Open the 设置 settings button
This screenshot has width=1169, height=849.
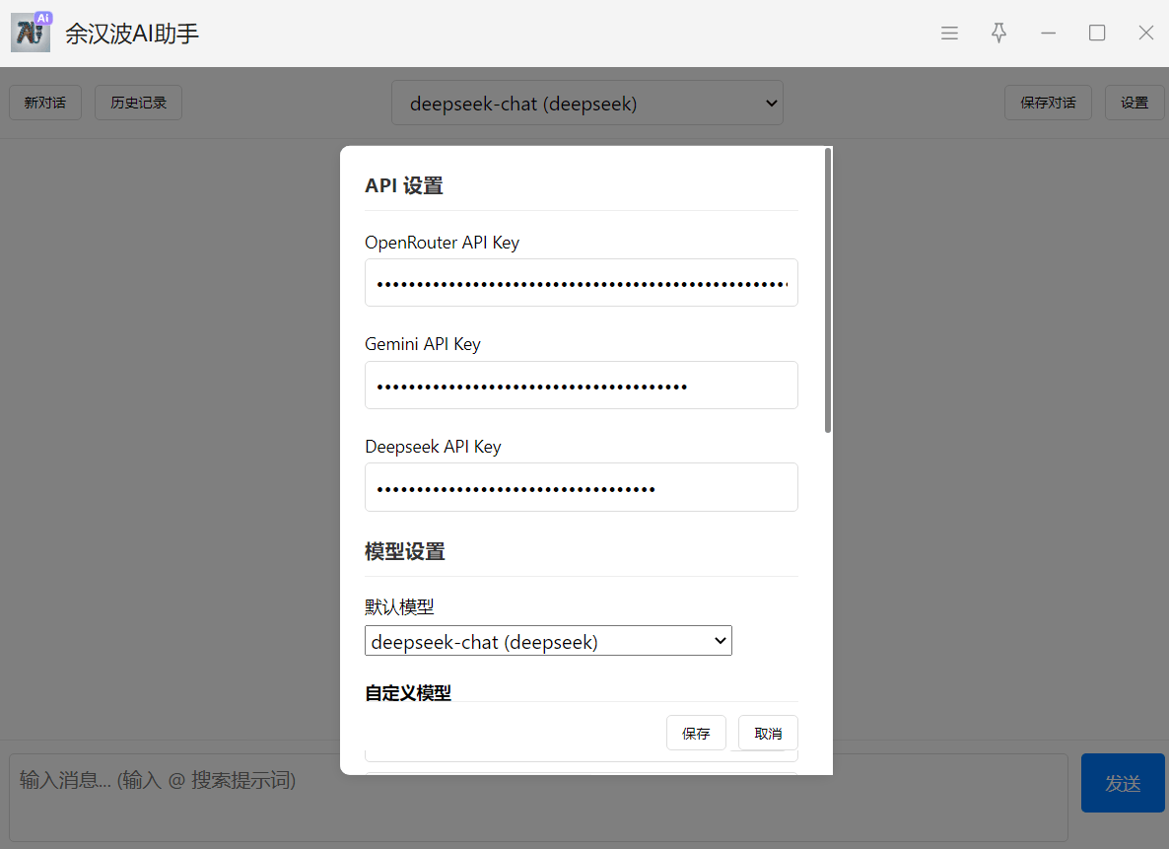[1134, 103]
